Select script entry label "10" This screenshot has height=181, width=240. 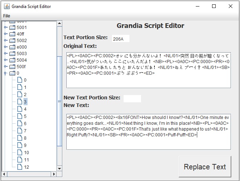[26, 152]
